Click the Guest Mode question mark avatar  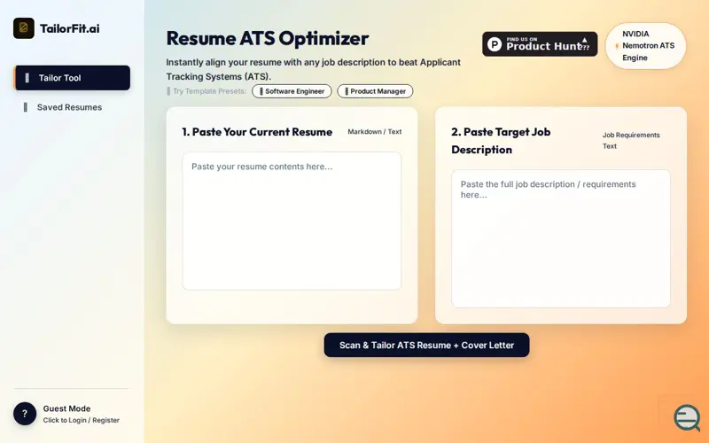25,414
